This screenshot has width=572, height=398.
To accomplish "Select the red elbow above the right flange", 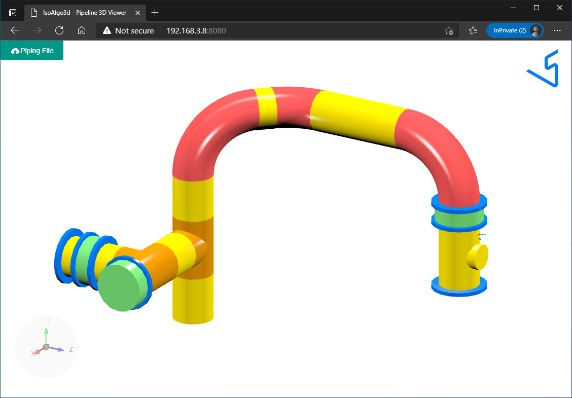I will 445,157.
